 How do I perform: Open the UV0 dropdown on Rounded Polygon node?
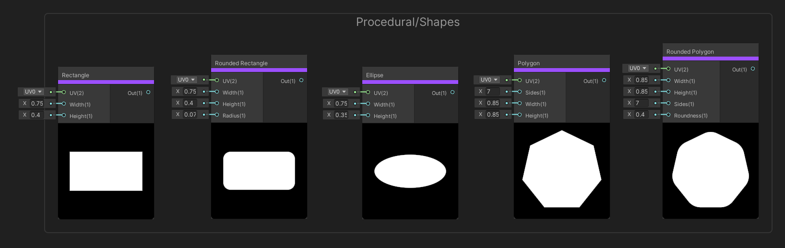click(638, 68)
